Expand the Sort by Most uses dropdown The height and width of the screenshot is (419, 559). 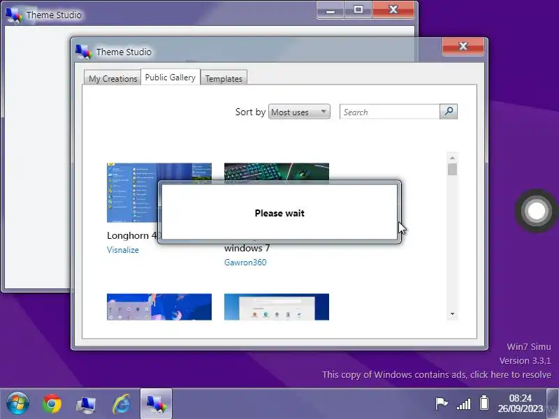pyautogui.click(x=299, y=112)
